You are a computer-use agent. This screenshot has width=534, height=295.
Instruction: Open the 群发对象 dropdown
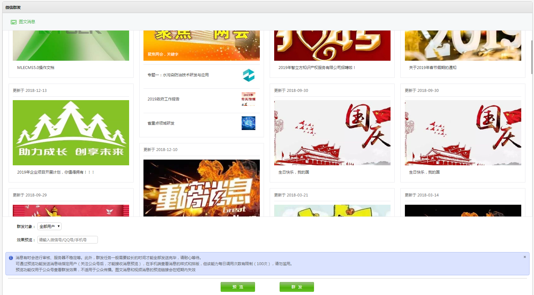[49, 226]
